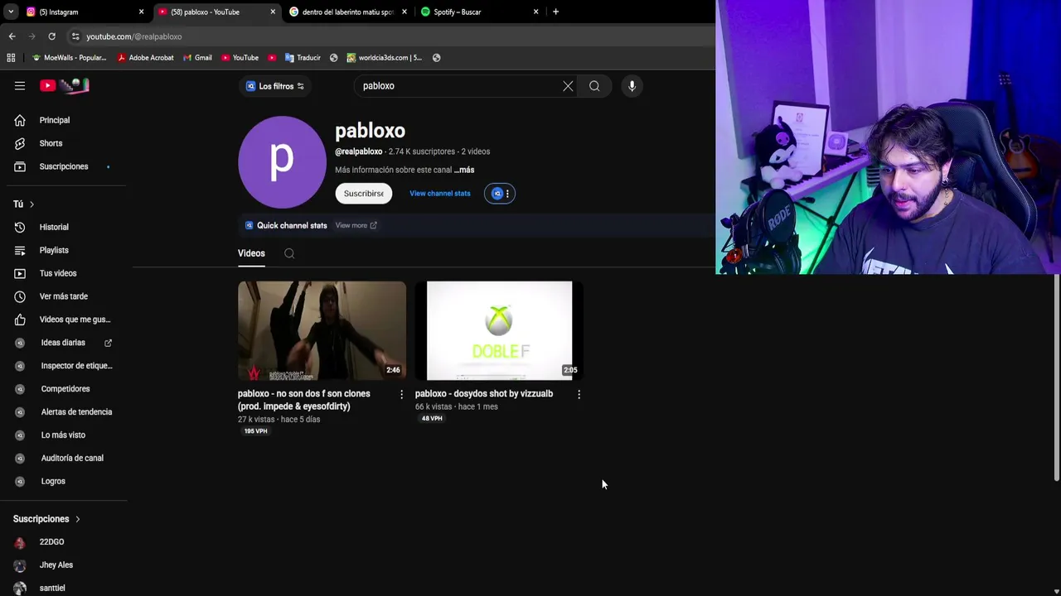Click the pabloxo channel avatar
The width and height of the screenshot is (1061, 596).
tap(282, 162)
